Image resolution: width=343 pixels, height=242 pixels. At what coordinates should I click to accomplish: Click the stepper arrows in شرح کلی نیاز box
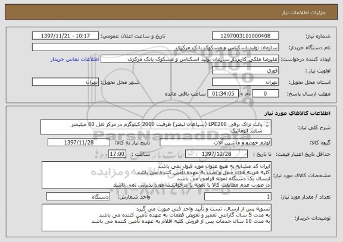[x=267, y=124]
